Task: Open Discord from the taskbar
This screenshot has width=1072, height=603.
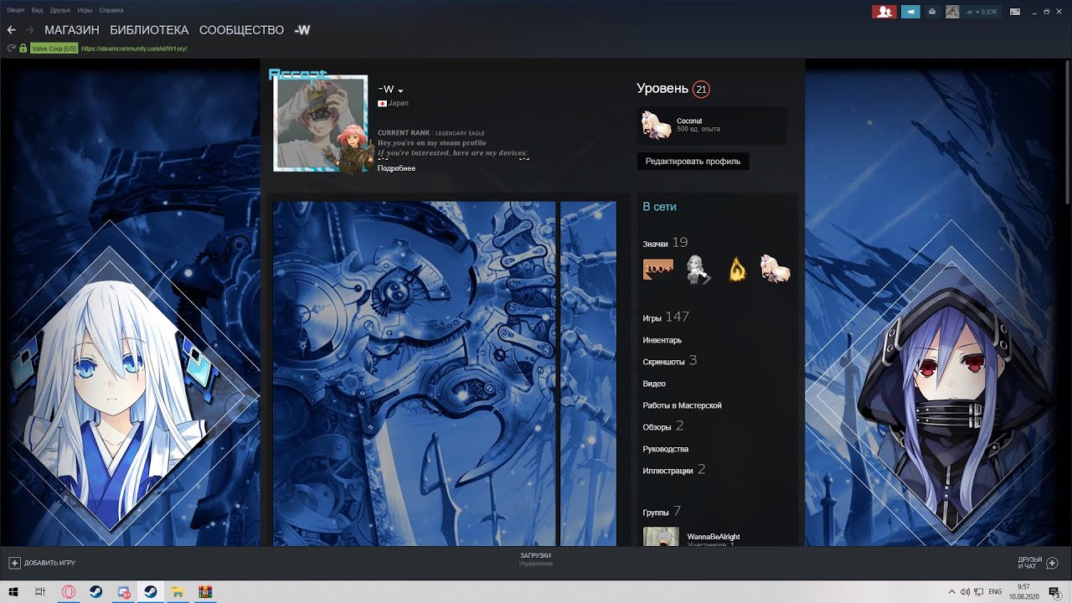Action: [124, 592]
